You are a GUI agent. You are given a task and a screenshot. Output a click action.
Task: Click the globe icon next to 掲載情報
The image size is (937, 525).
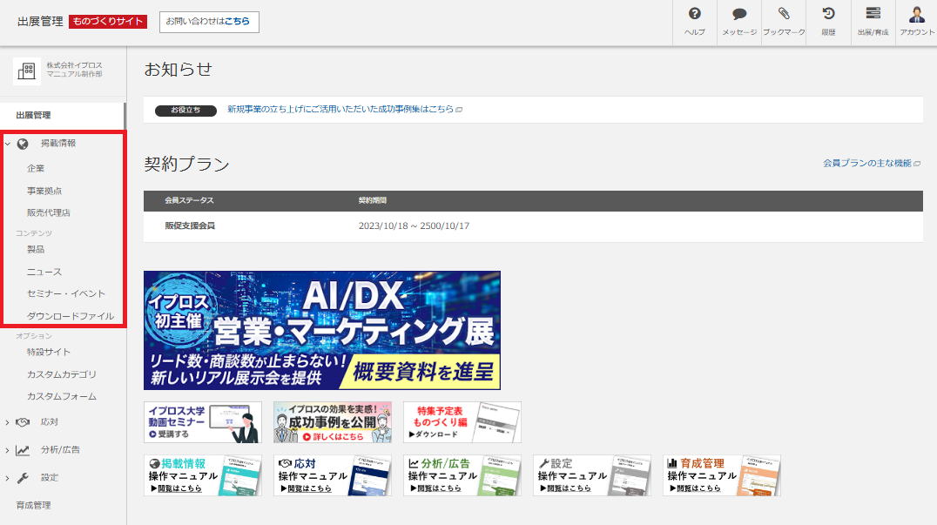pos(24,143)
